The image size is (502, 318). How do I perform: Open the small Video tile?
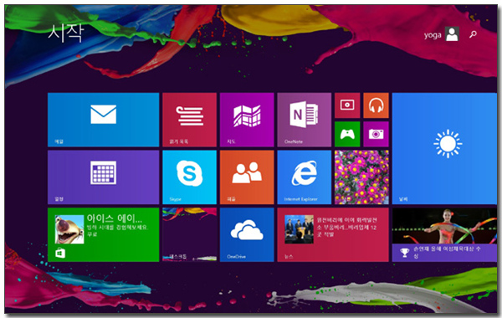347,105
